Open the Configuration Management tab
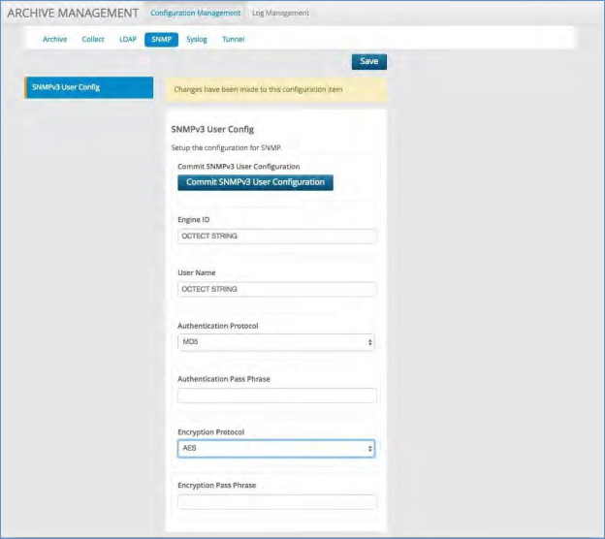605x539 pixels. click(196, 13)
